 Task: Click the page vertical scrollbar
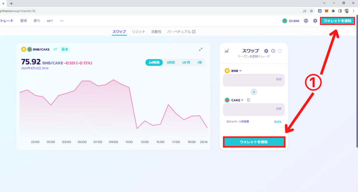point(356,82)
